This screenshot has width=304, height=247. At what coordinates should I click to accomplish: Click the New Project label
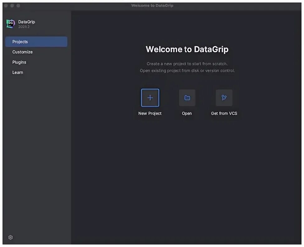click(x=150, y=114)
